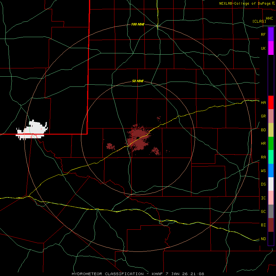This screenshot has height=276, width=276.
Task: Click the RF purple legend swatch
Action: tap(271, 34)
